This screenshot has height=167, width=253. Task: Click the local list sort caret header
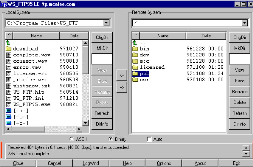[x=9, y=36]
